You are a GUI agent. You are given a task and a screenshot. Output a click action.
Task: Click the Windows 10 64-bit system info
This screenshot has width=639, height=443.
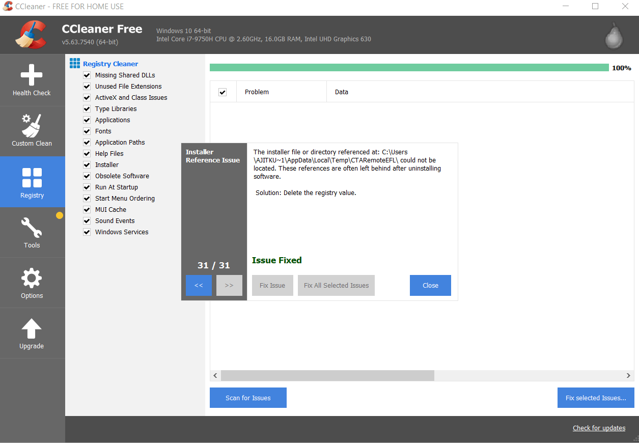coord(184,31)
